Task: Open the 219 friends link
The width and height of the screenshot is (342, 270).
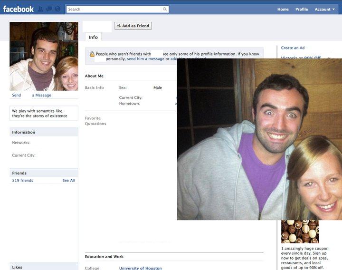Action: point(22,181)
